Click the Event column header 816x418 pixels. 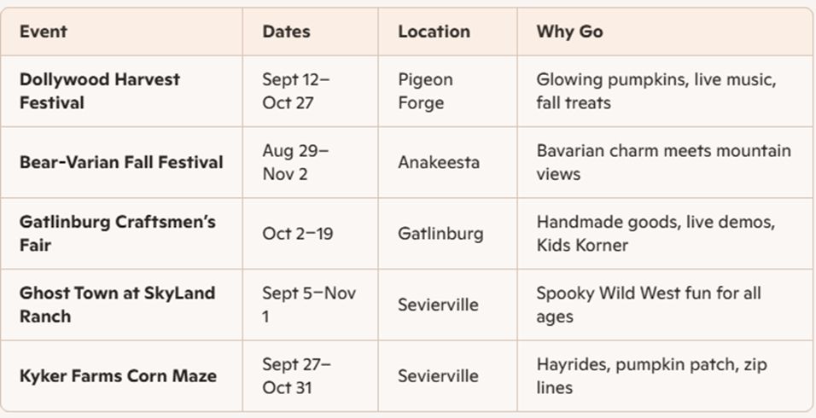click(x=44, y=32)
